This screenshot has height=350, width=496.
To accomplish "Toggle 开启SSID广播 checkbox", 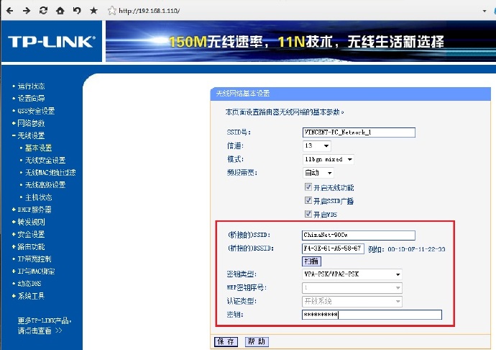I will 308,200.
